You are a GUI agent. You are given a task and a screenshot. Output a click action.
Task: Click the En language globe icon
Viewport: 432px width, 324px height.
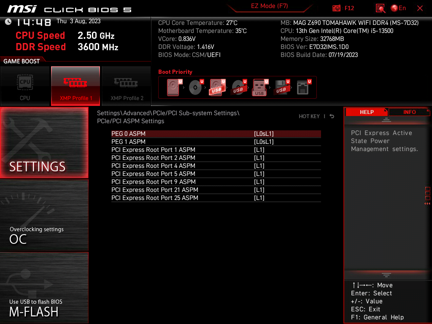[x=394, y=8]
